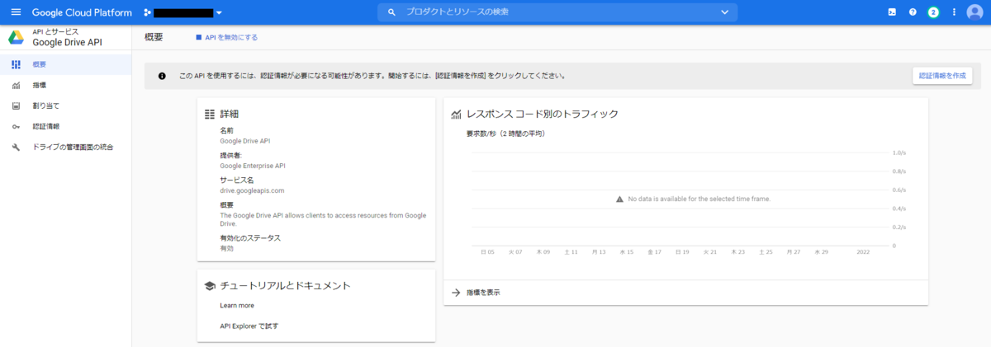This screenshot has height=347, width=991.
Task: Select 概要 in the sidebar
Action: (65, 64)
